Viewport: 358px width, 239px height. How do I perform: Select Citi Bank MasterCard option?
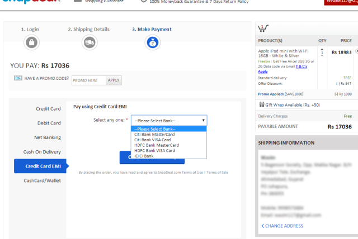tap(169, 135)
